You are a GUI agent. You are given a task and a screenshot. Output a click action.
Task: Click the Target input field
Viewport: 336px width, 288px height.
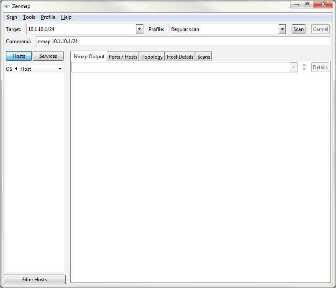(81, 29)
